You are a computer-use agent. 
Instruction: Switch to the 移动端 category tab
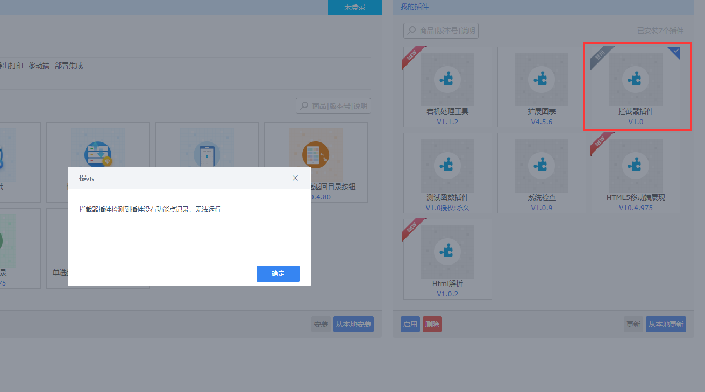click(x=39, y=66)
